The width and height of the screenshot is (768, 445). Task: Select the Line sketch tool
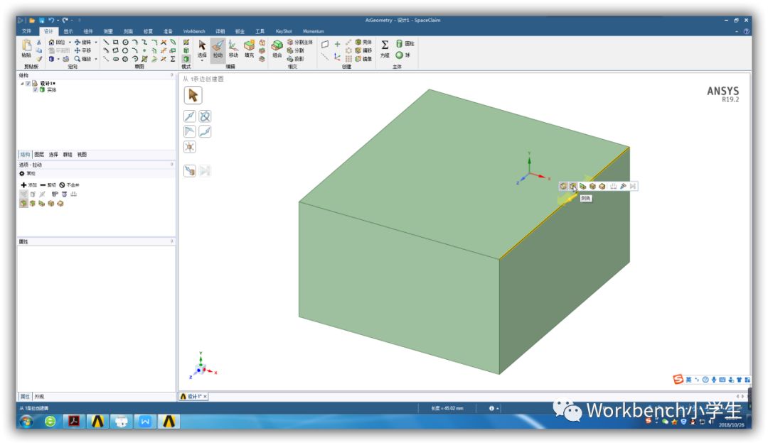pyautogui.click(x=106, y=42)
